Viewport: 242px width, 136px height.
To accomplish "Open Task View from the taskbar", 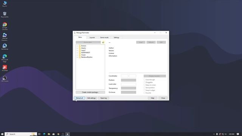I will pos(39,134).
